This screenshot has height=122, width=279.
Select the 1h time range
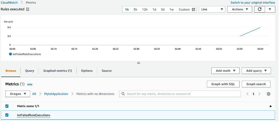(x=127, y=9)
